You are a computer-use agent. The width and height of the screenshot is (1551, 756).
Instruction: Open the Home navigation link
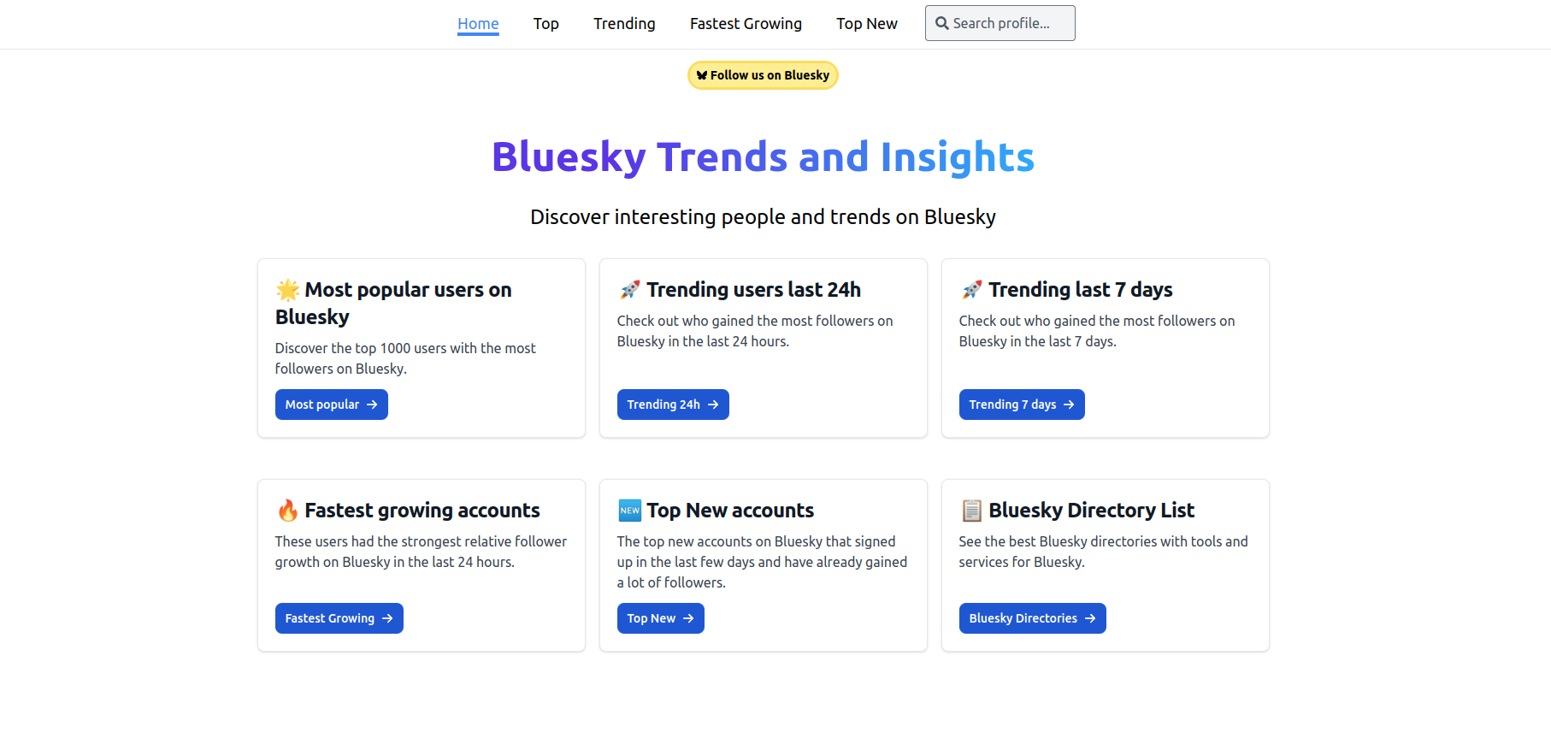(478, 24)
